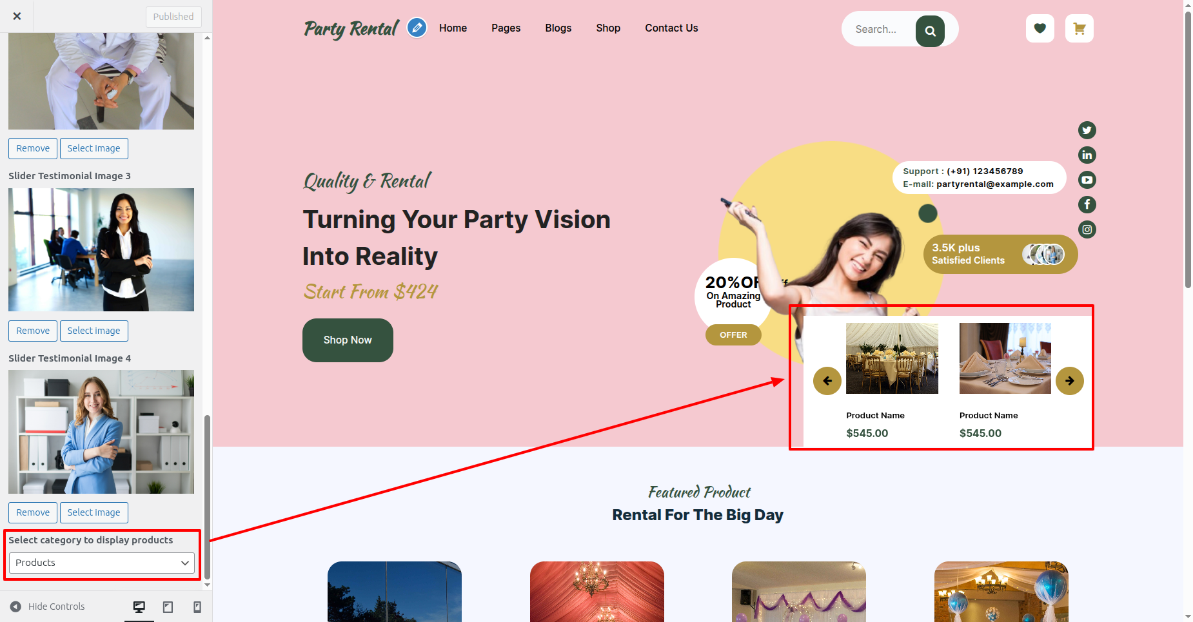
Task: Click the blue pencil edit shortcut icon
Action: click(417, 28)
